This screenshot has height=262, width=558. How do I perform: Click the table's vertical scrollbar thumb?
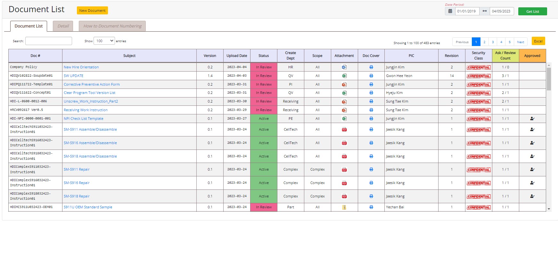click(x=549, y=79)
